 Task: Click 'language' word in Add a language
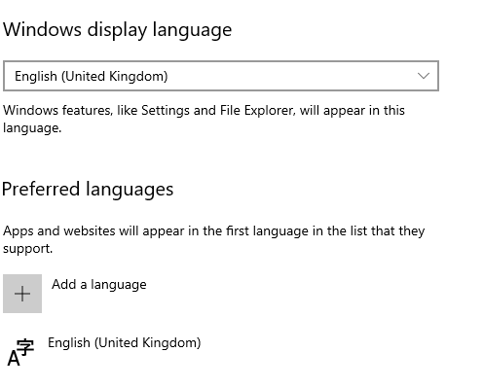[x=119, y=286]
